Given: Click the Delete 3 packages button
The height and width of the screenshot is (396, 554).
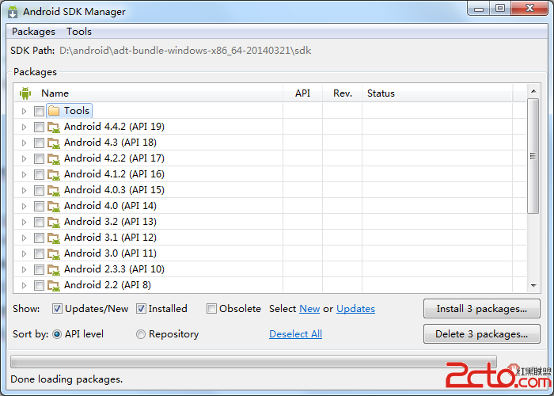Looking at the screenshot, I should click(x=481, y=334).
